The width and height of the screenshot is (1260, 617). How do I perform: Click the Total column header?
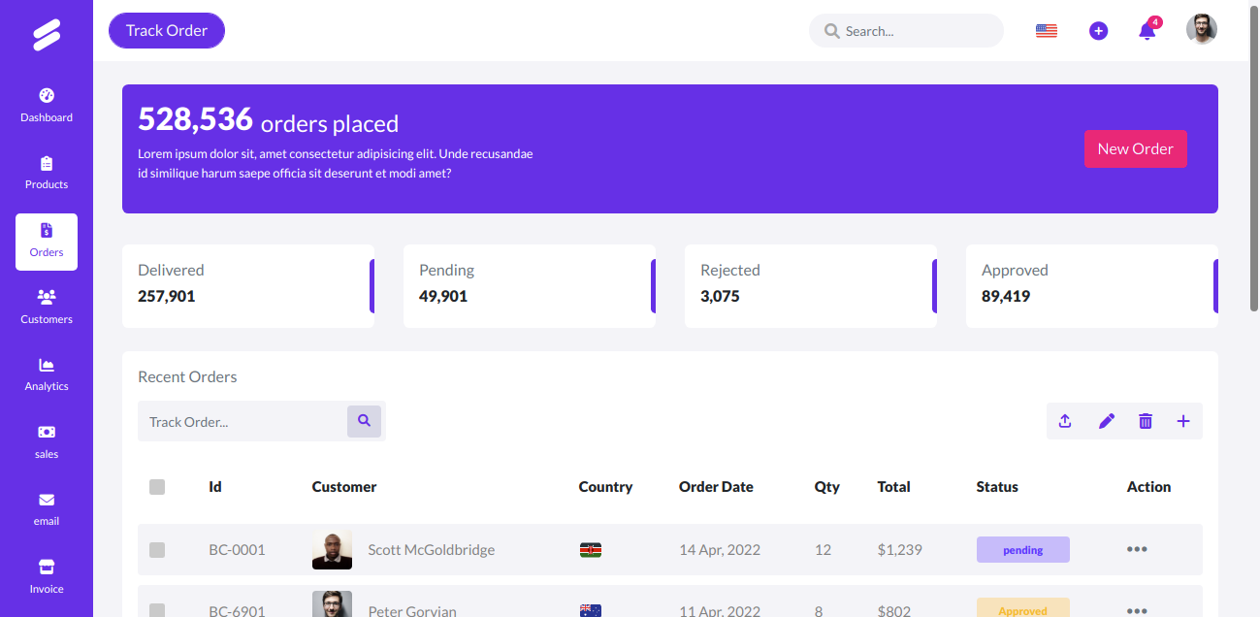click(x=894, y=487)
